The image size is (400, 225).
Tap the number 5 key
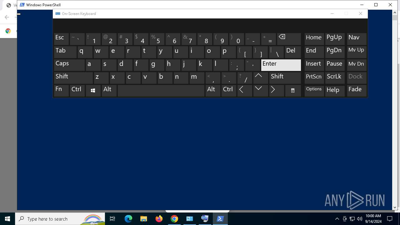coord(157,39)
